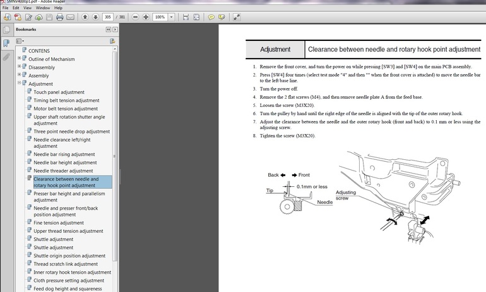Open the Help menu

click(58, 8)
